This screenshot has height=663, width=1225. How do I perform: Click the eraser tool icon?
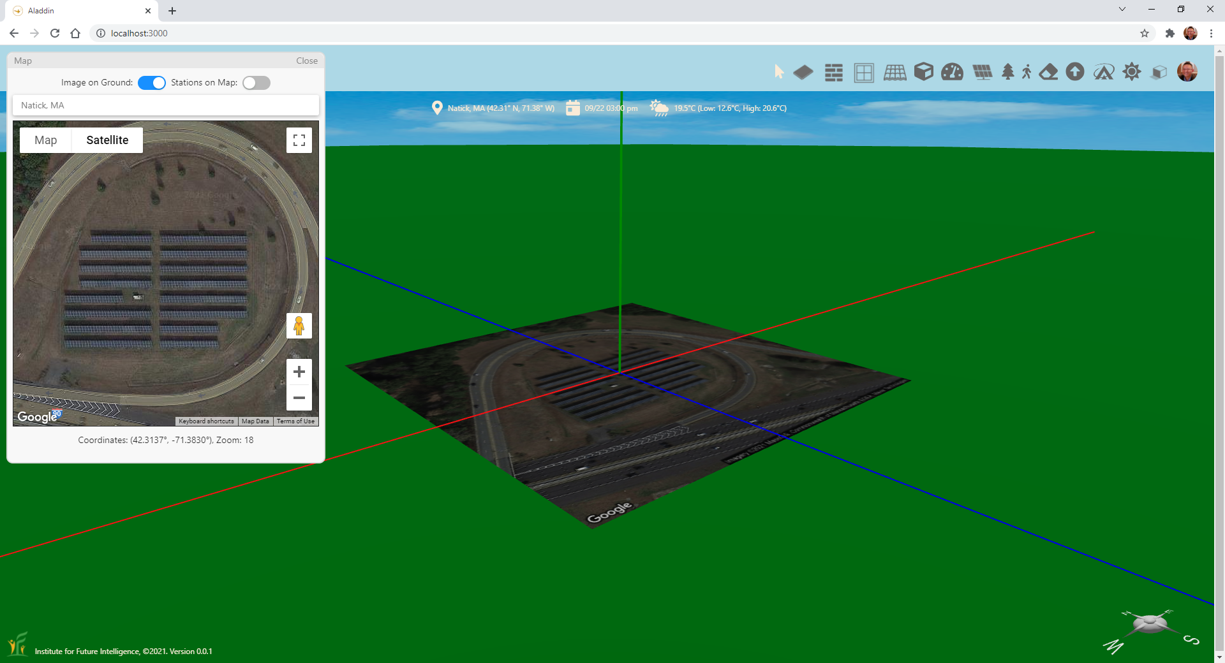coord(1048,72)
